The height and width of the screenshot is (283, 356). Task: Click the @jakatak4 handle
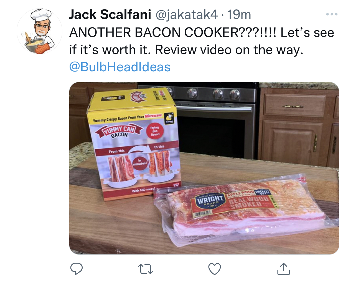coord(187,14)
